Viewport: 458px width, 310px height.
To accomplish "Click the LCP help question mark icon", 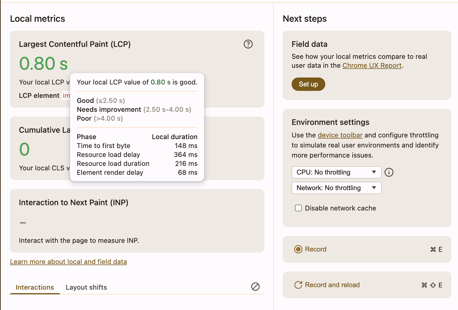I will 248,44.
